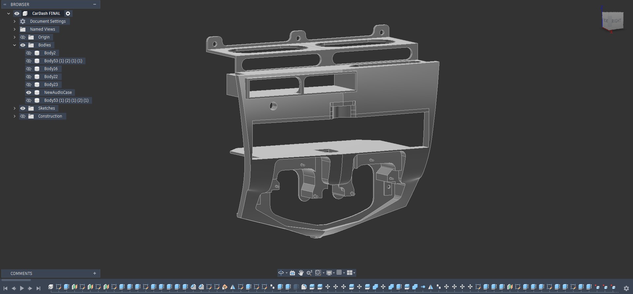Expand the Named Views node
Screen dimensions: 633x294
click(x=15, y=29)
